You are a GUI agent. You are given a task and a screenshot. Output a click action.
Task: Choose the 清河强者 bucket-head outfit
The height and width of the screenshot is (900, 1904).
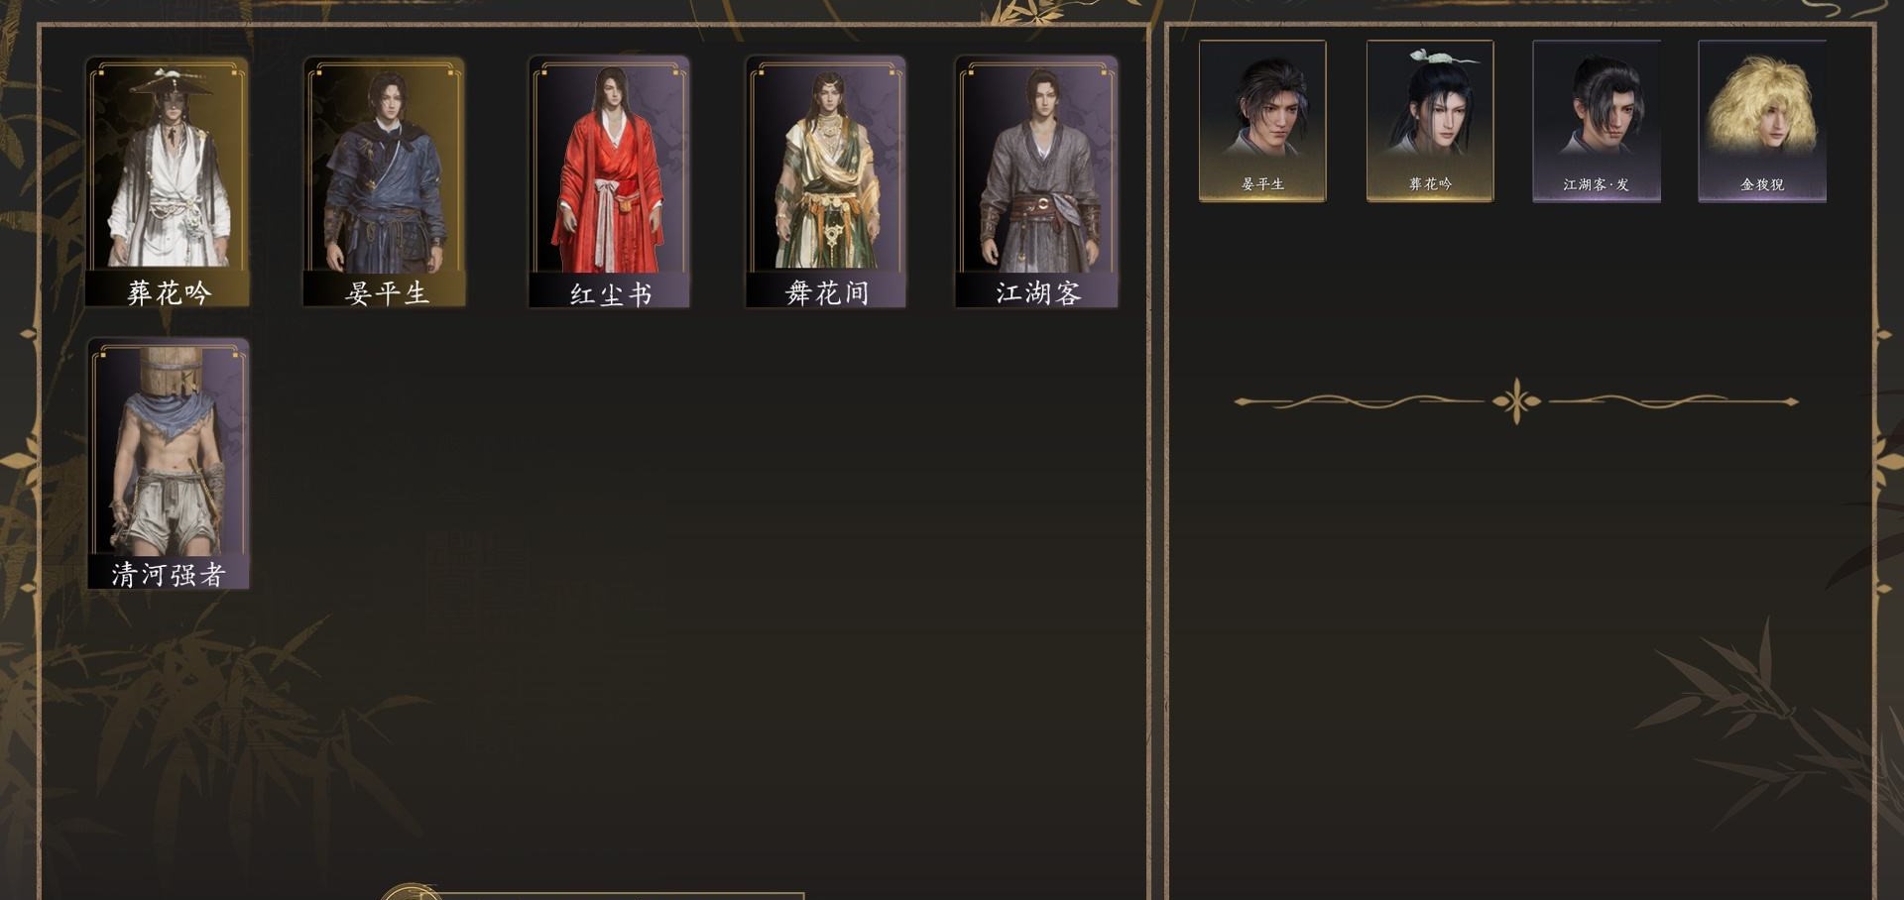(x=168, y=464)
